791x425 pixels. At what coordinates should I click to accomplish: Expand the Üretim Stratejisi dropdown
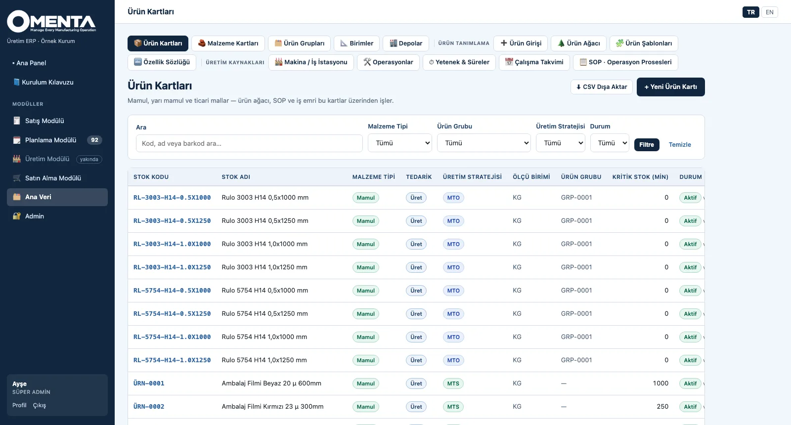(x=561, y=143)
